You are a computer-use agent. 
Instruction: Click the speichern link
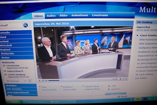coord(116,89)
